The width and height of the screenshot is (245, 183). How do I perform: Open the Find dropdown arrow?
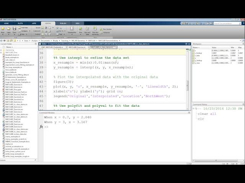(x=64, y=34)
